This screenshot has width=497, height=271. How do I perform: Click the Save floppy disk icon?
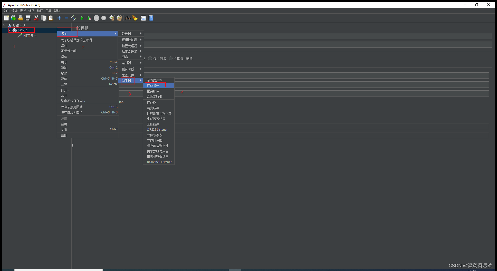pyautogui.click(x=28, y=18)
